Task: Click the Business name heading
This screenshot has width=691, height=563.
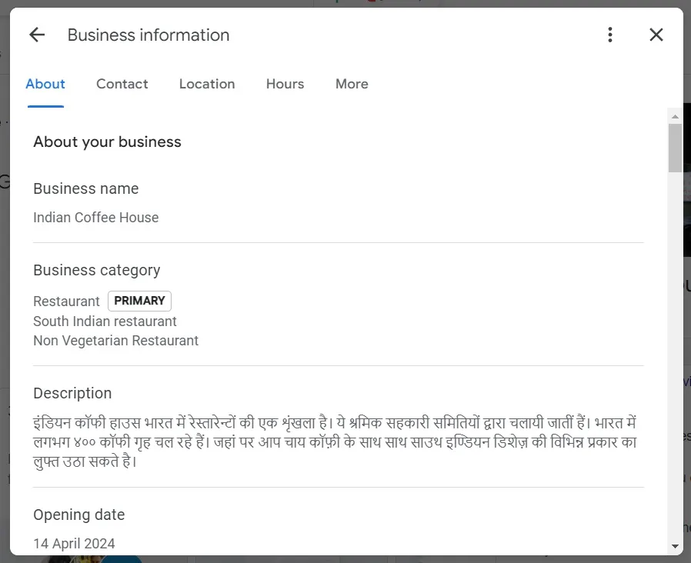Action: (86, 188)
